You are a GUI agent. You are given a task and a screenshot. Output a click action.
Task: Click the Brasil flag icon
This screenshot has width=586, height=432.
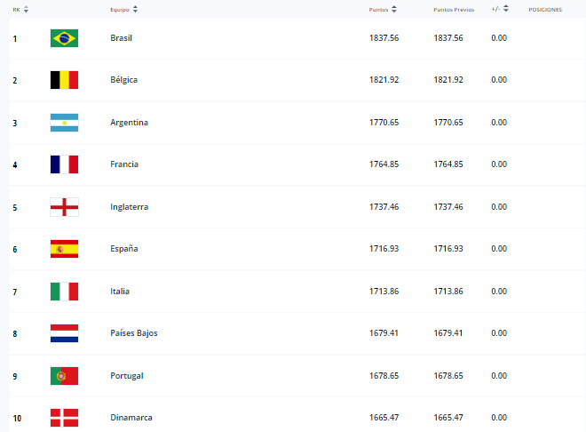click(x=64, y=38)
